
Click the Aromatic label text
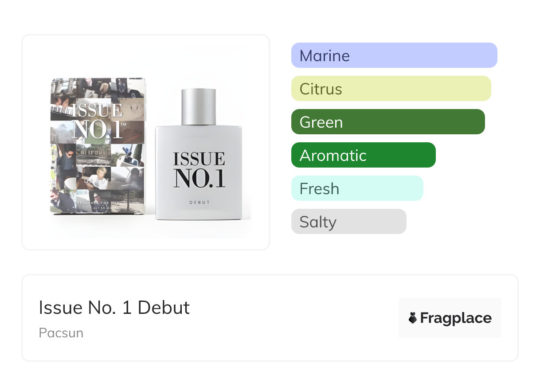(333, 156)
